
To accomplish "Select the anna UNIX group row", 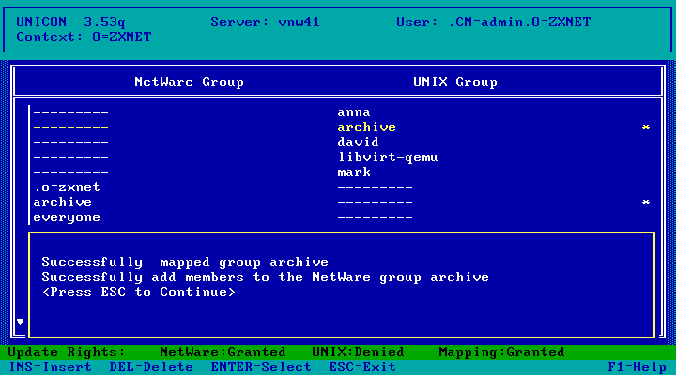I will [354, 112].
